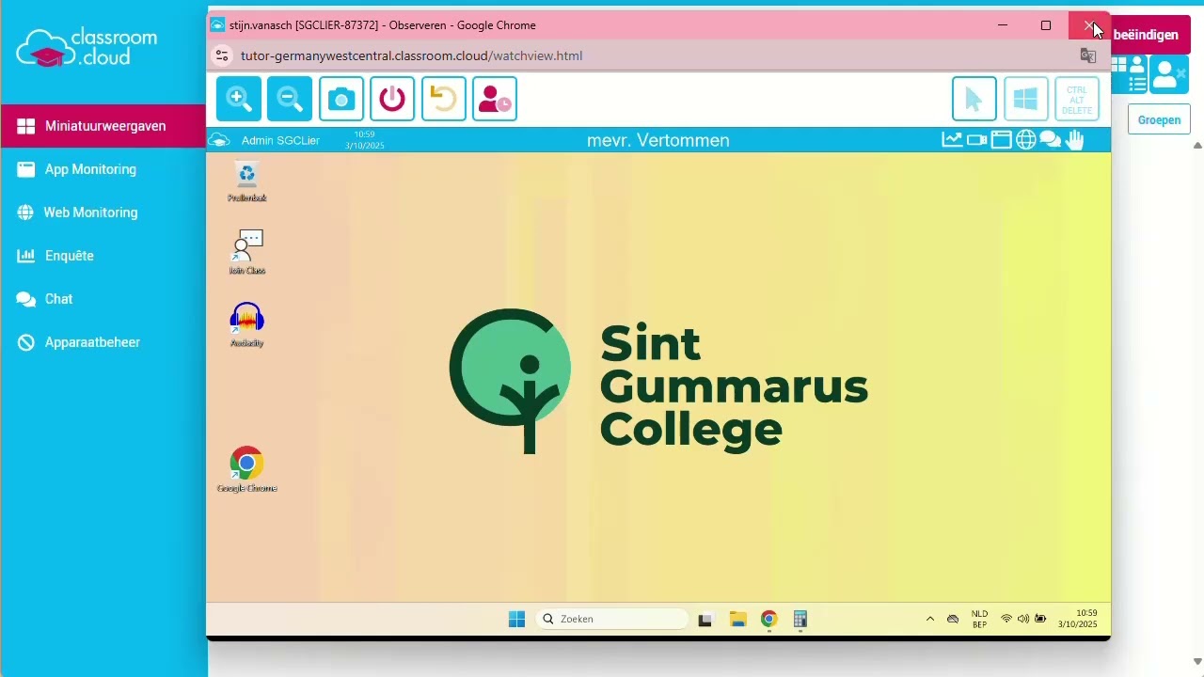The image size is (1204, 677).
Task: Click the remote Windows Start button
Action: tap(516, 619)
